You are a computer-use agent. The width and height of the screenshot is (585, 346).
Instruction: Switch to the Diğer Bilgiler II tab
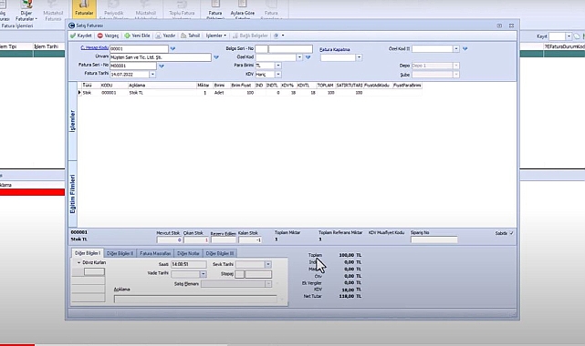point(120,253)
